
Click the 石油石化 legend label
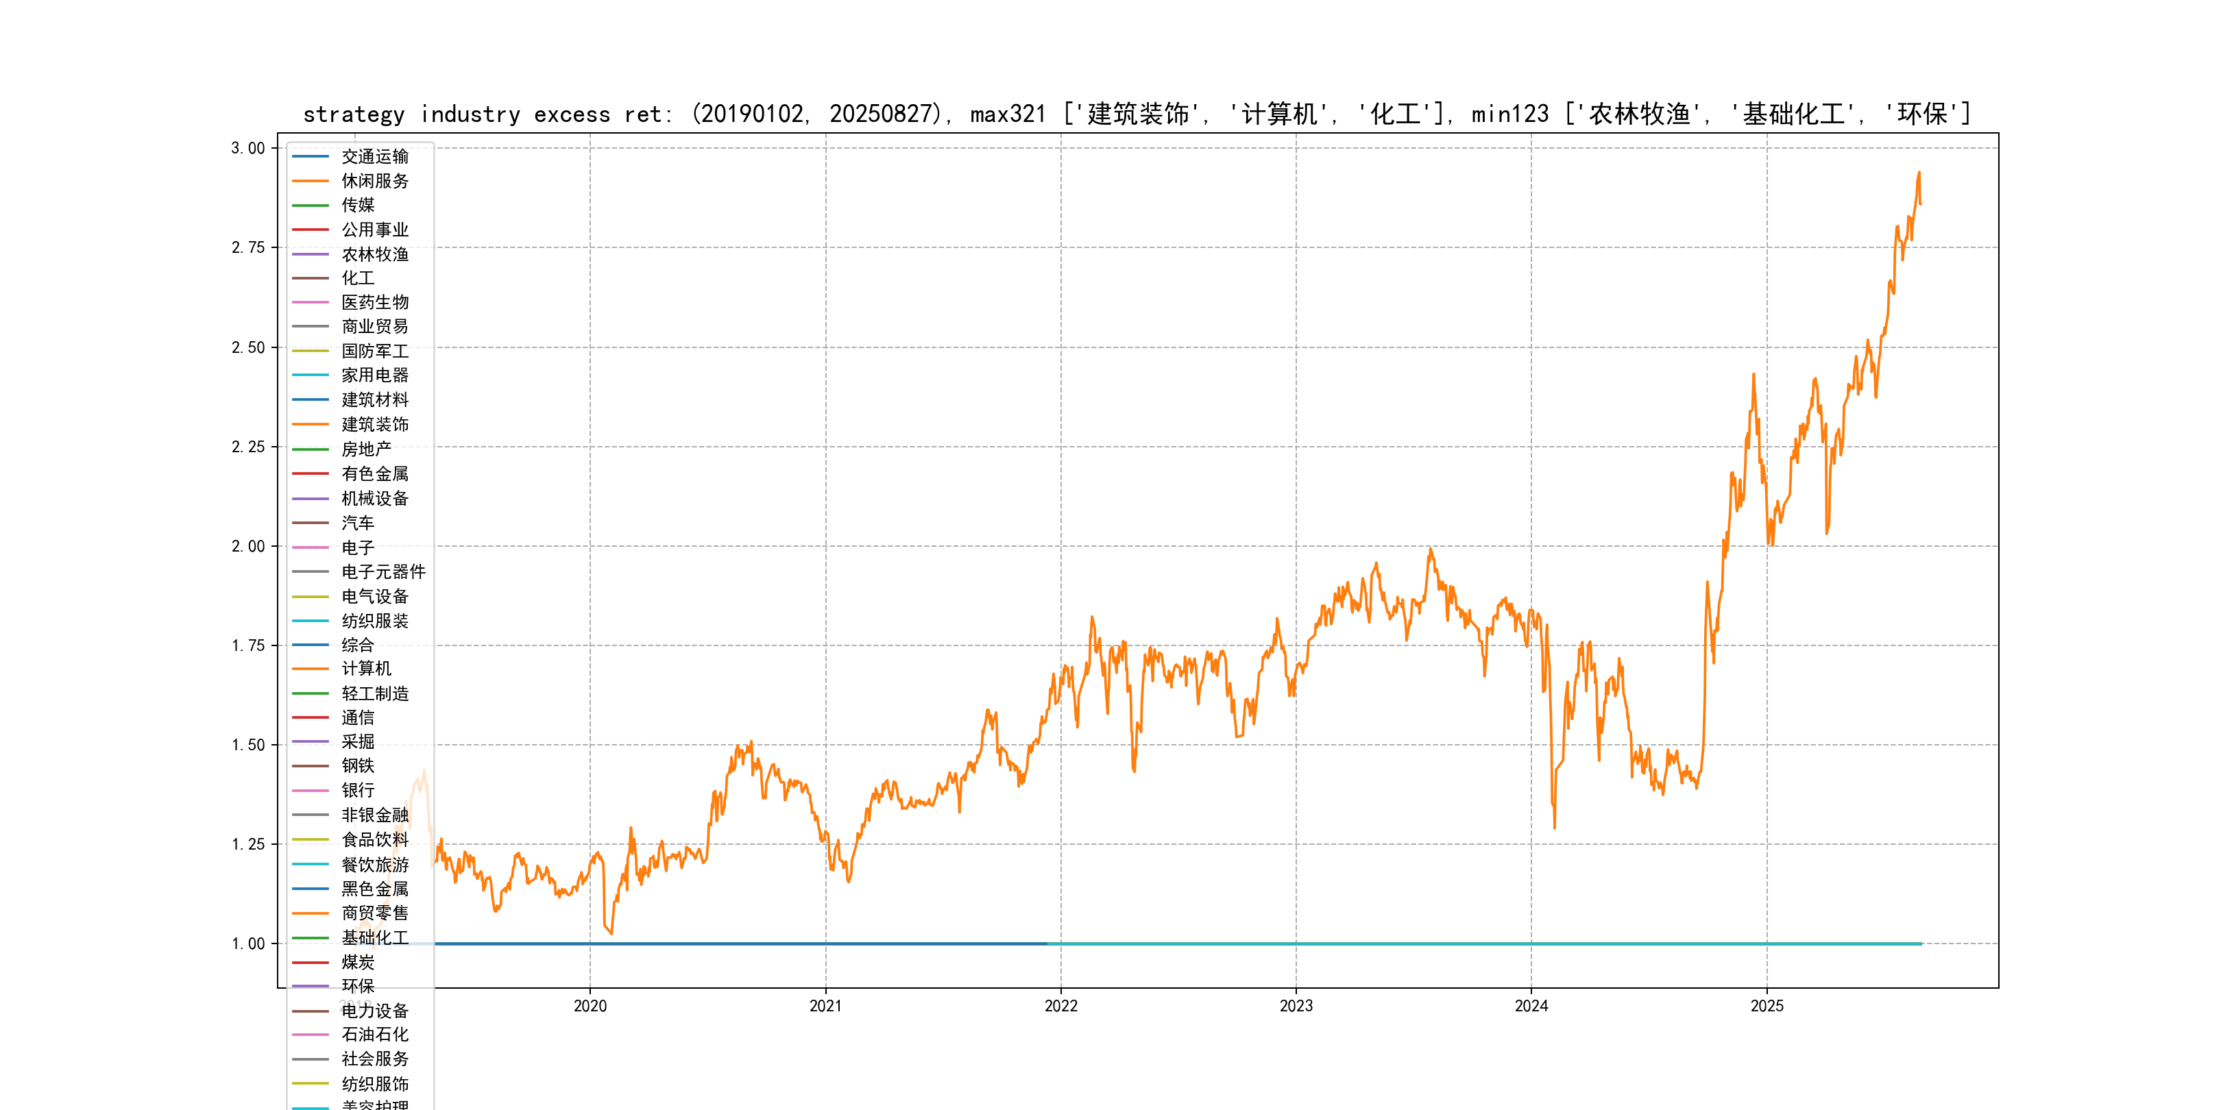tap(374, 1034)
